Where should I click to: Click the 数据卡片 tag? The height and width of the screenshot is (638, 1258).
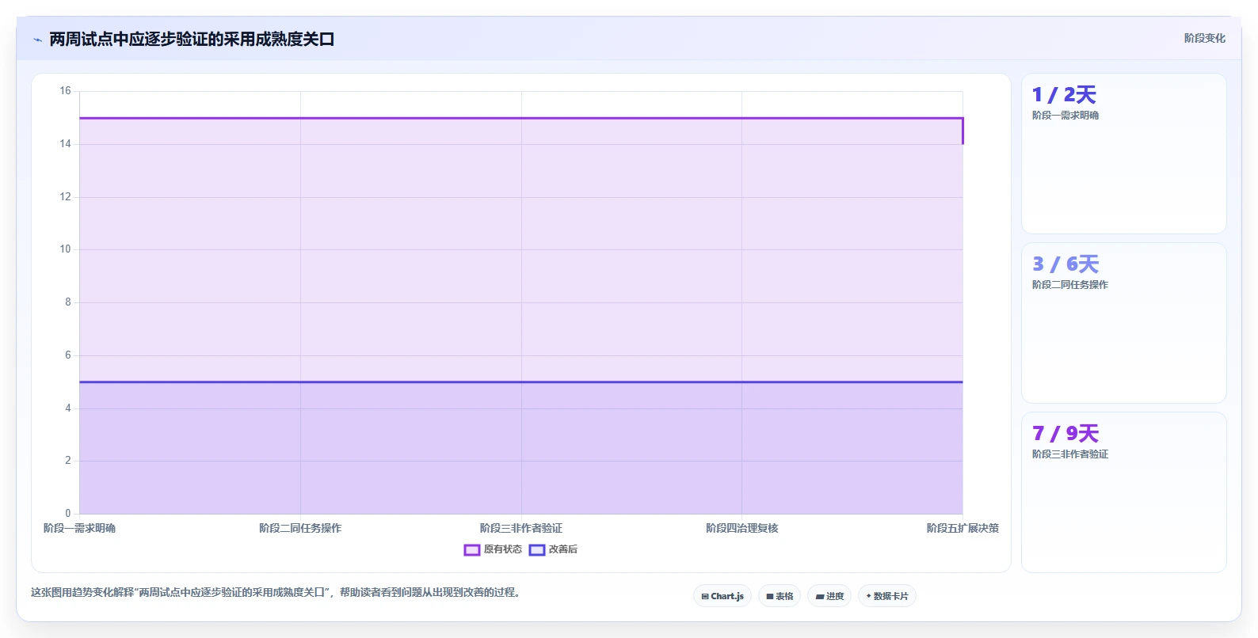pos(887,596)
